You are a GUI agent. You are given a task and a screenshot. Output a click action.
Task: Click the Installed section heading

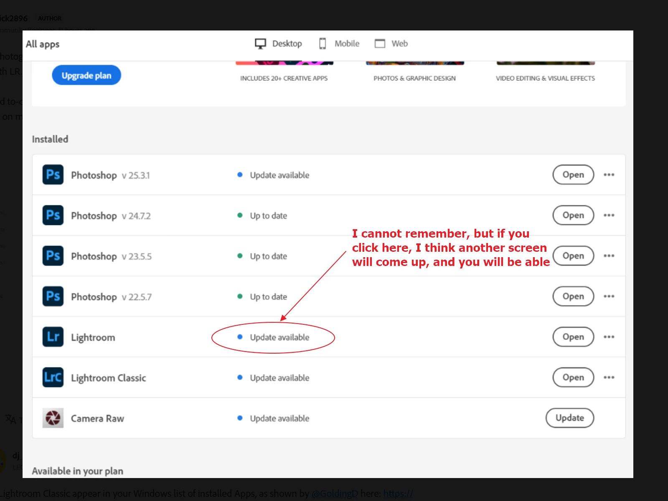tap(50, 139)
